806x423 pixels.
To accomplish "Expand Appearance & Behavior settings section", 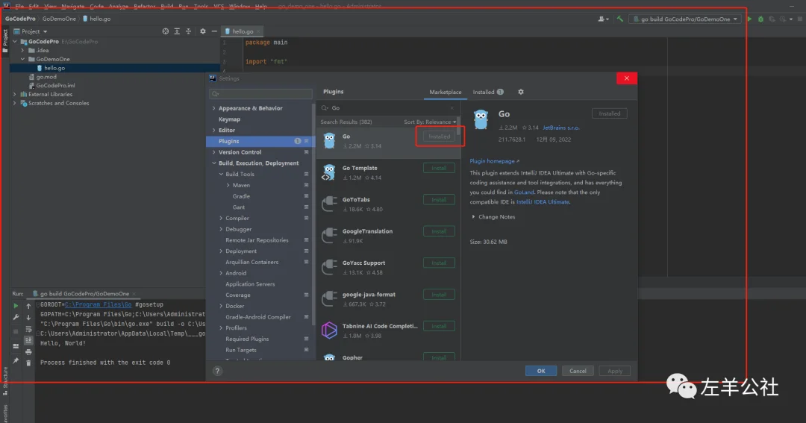I will [x=214, y=108].
